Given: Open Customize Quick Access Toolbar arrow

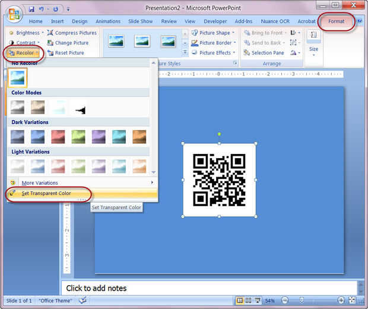Looking at the screenshot, I should 68,10.
